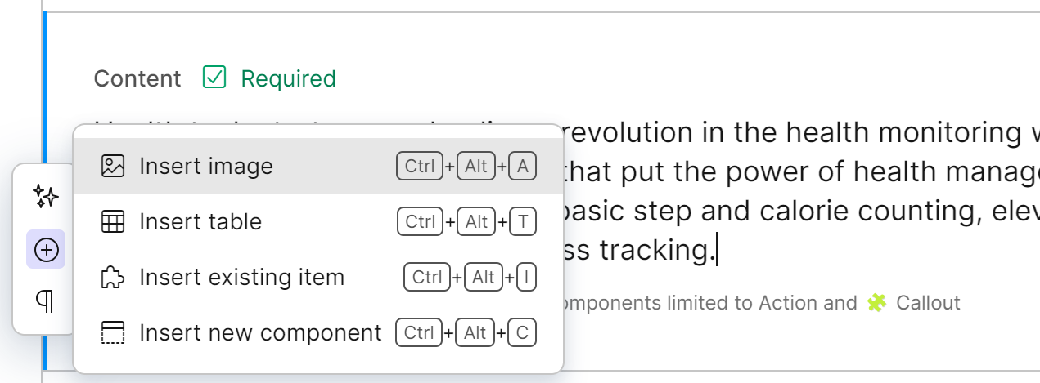The width and height of the screenshot is (1040, 383).
Task: Place cursor in the rich text content area
Action: click(786, 212)
